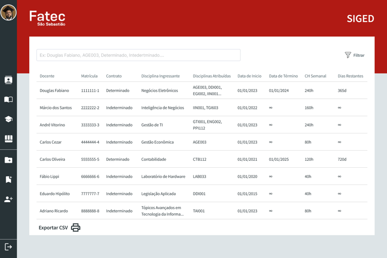Image resolution: width=387 pixels, height=258 pixels.
Task: Click the CH Semanal column header
Action: (x=315, y=76)
